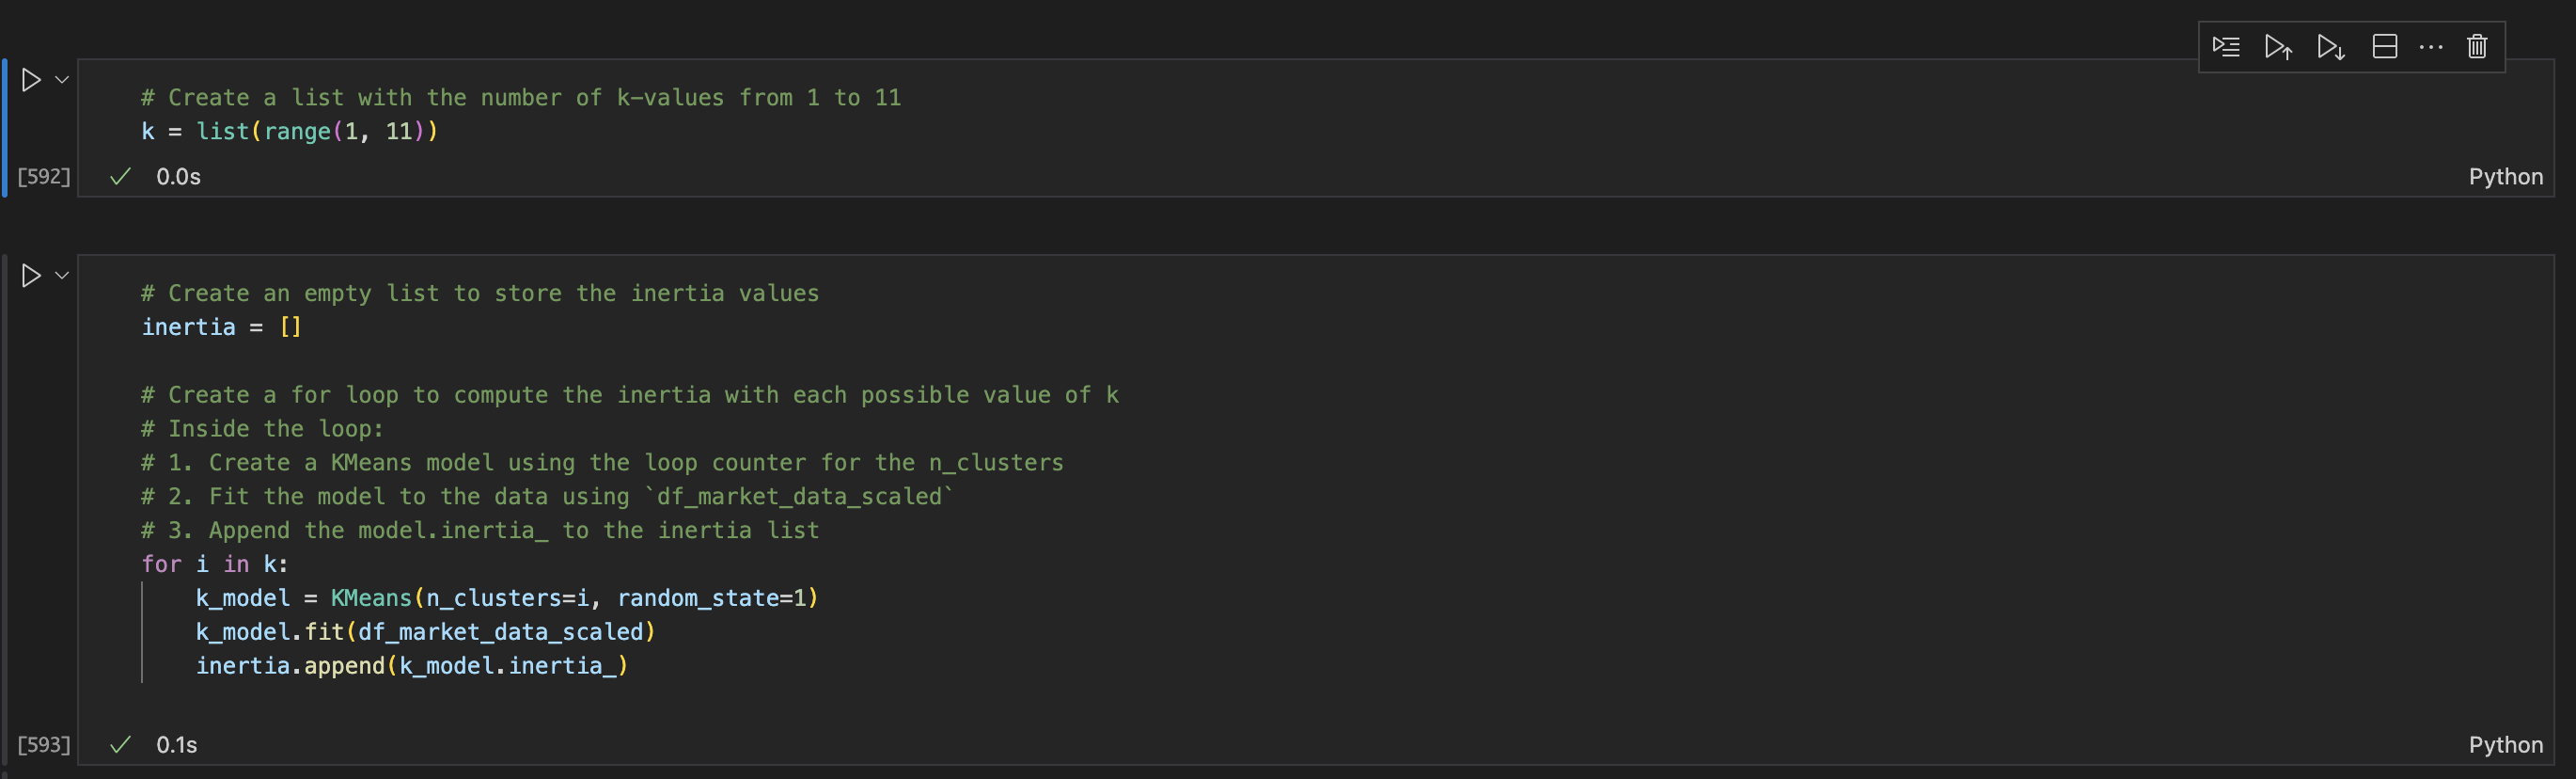Execute cell and all cells below
Image resolution: width=2576 pixels, height=779 pixels.
tap(2330, 45)
